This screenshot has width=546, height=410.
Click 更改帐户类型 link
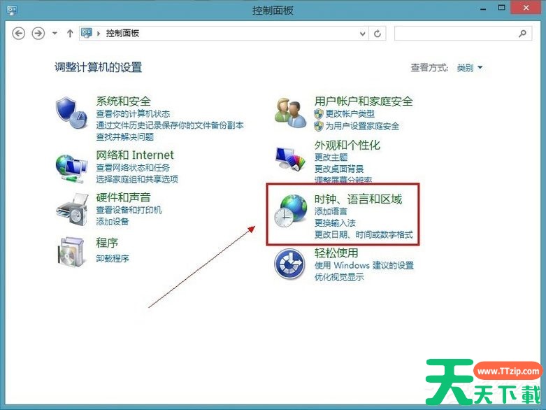coord(350,113)
